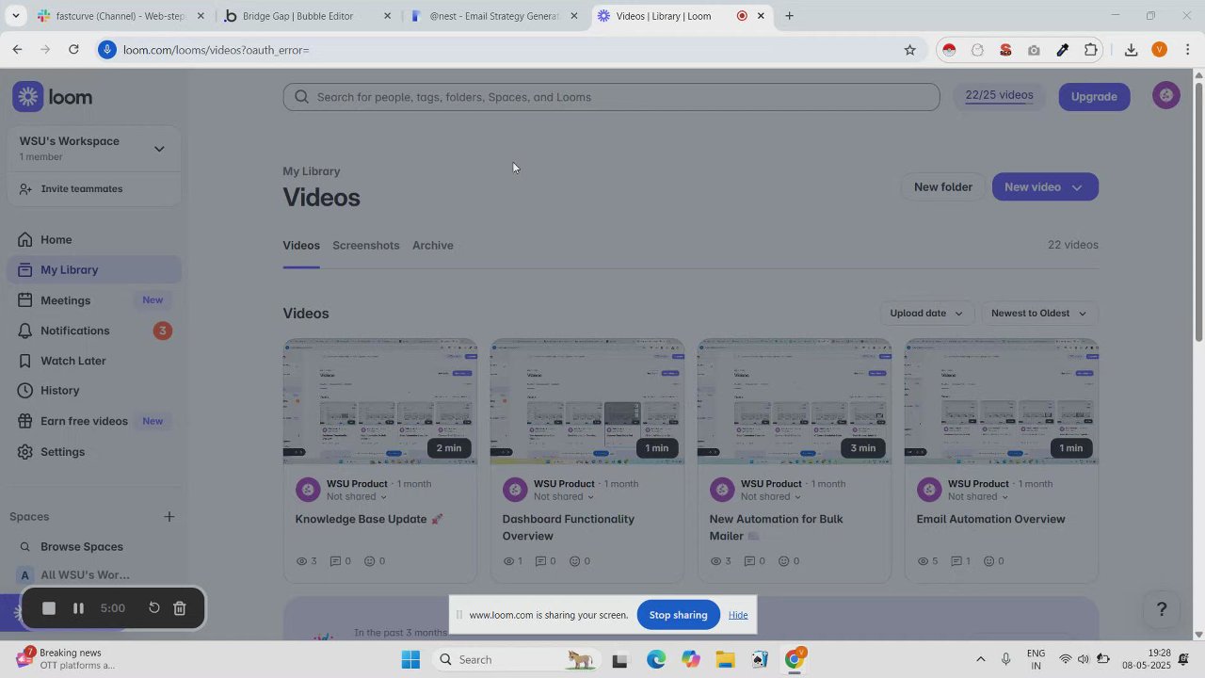Open Notifications with 3 unread
Image resolution: width=1205 pixels, height=678 pixels.
coord(95,331)
